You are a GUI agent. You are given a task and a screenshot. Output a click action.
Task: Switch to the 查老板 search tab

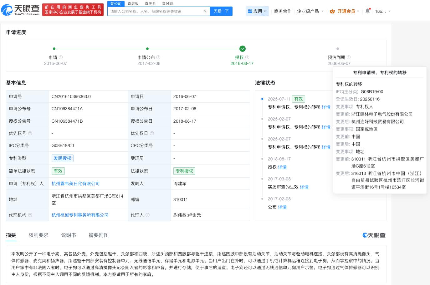pos(133,3)
